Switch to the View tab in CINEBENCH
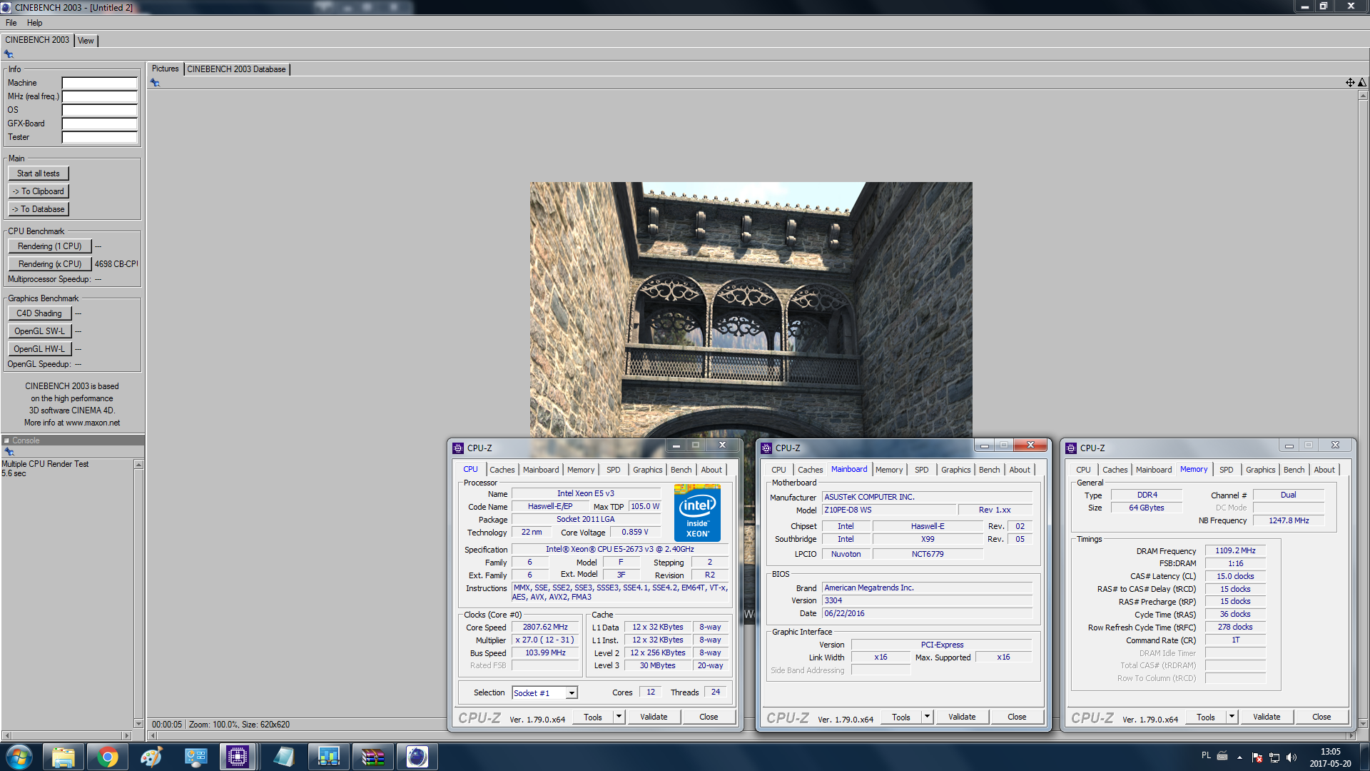The width and height of the screenshot is (1370, 771). pyautogui.click(x=86, y=41)
